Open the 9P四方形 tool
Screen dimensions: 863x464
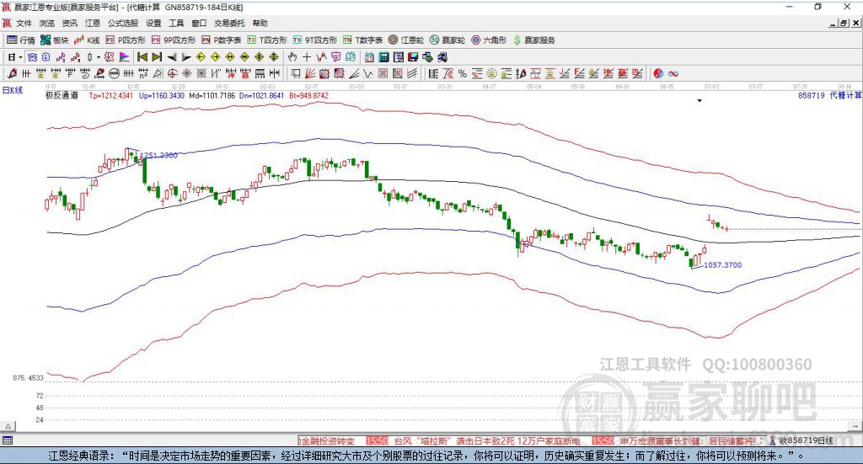[x=174, y=40]
